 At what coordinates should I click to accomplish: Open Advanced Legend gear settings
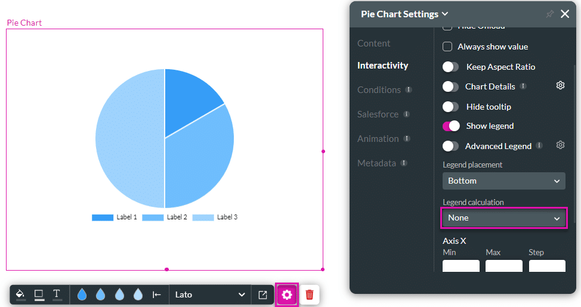tap(560, 145)
